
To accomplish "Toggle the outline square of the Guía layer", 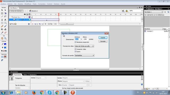I will click(29, 17).
